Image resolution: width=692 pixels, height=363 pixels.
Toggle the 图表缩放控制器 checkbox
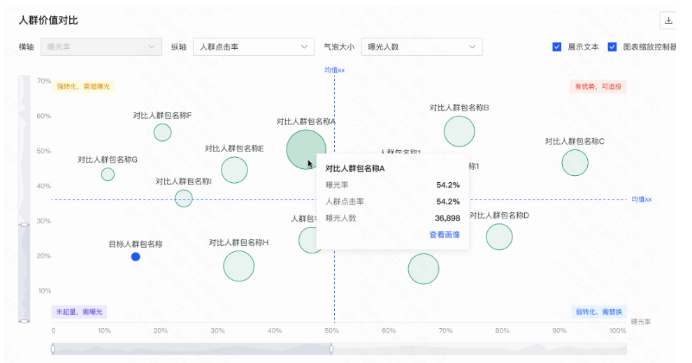[x=612, y=47]
